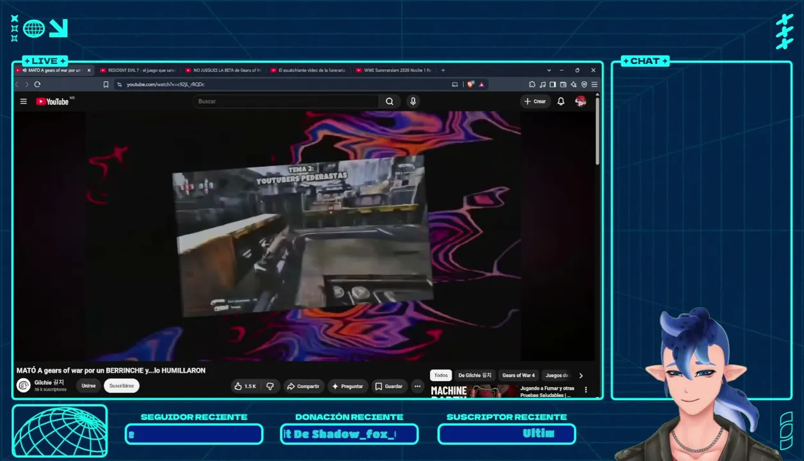Open the browser wallet icon

pyautogui.click(x=563, y=84)
